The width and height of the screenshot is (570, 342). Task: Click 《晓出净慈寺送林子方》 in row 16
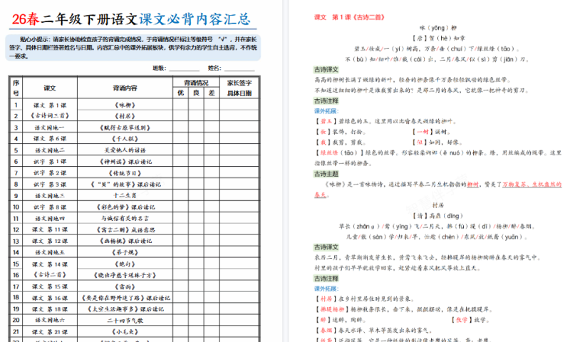click(x=125, y=275)
